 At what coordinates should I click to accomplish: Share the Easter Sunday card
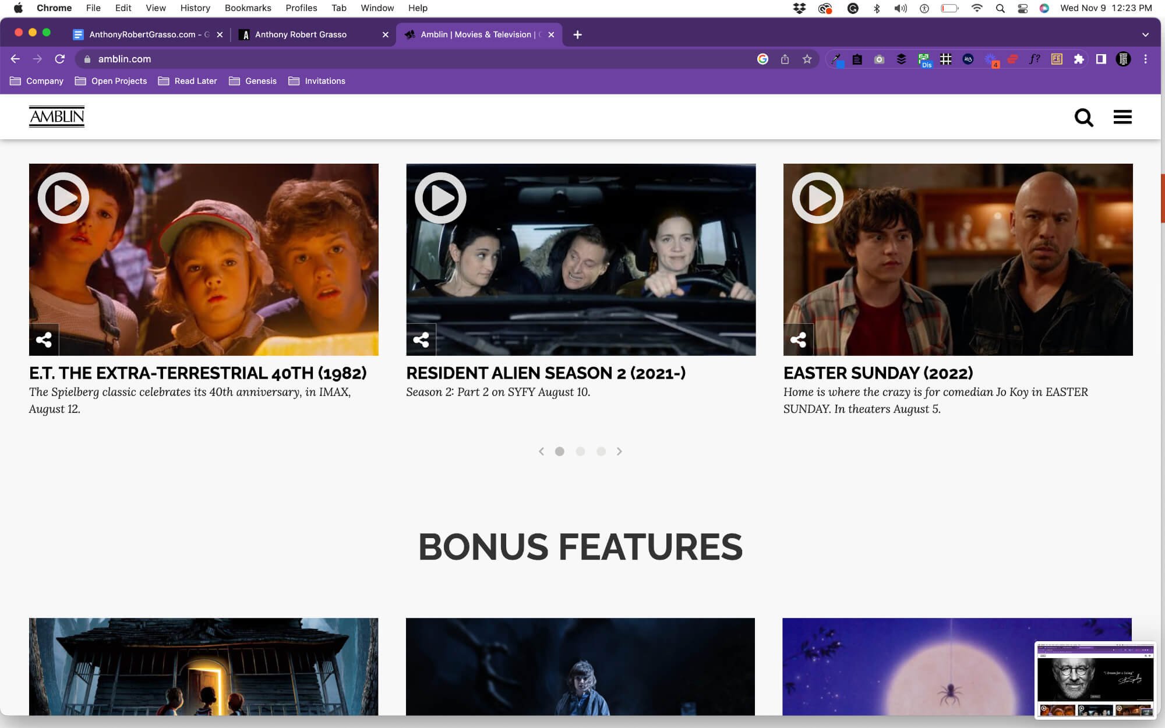pyautogui.click(x=798, y=340)
